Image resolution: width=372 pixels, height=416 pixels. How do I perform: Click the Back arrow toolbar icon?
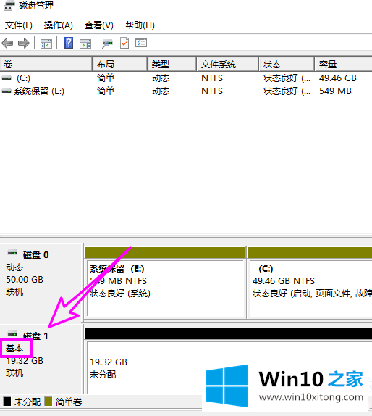(7, 43)
